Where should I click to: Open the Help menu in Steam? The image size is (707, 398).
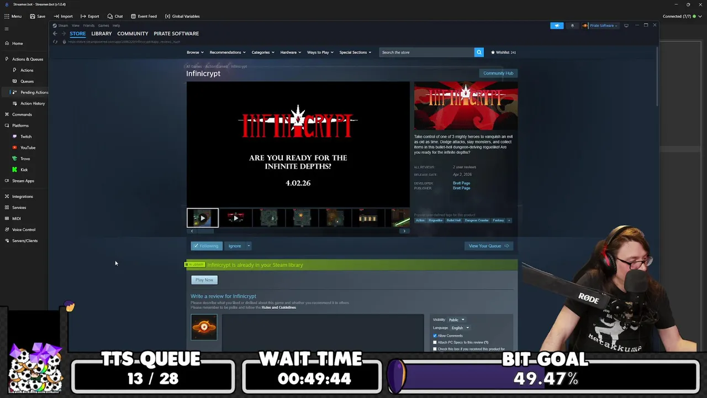116,25
